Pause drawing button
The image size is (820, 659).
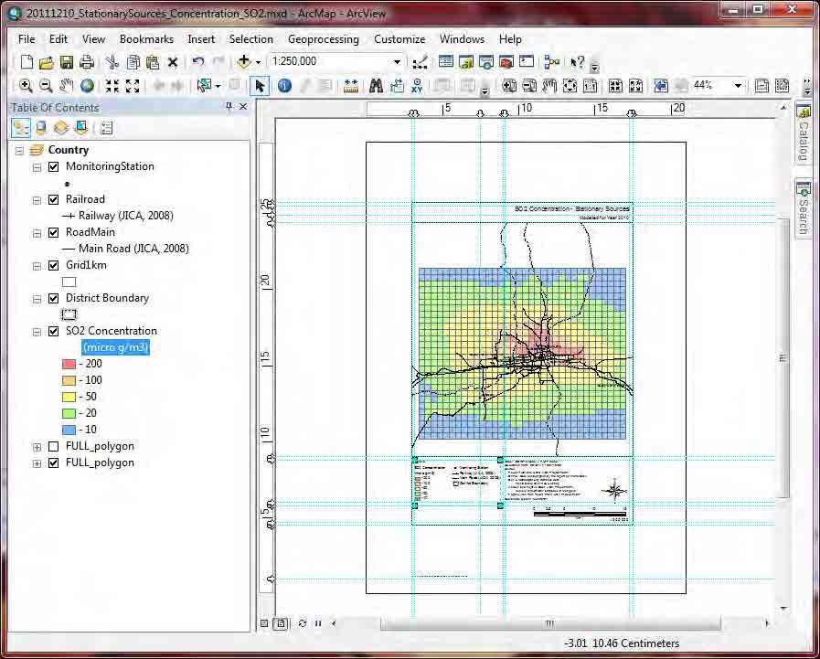click(318, 623)
